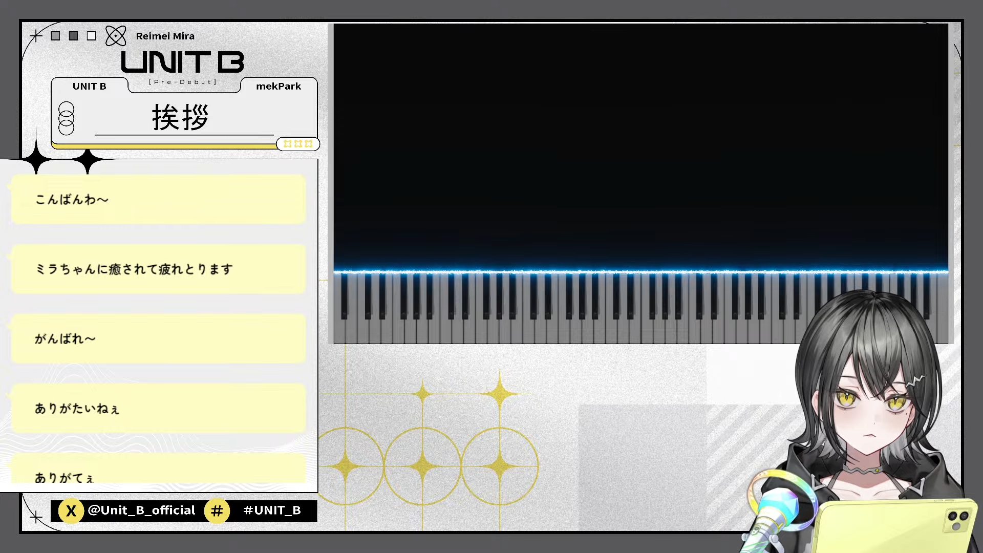Viewport: 983px width, 553px height.
Task: Click the dark gray square window button
Action: coord(73,36)
